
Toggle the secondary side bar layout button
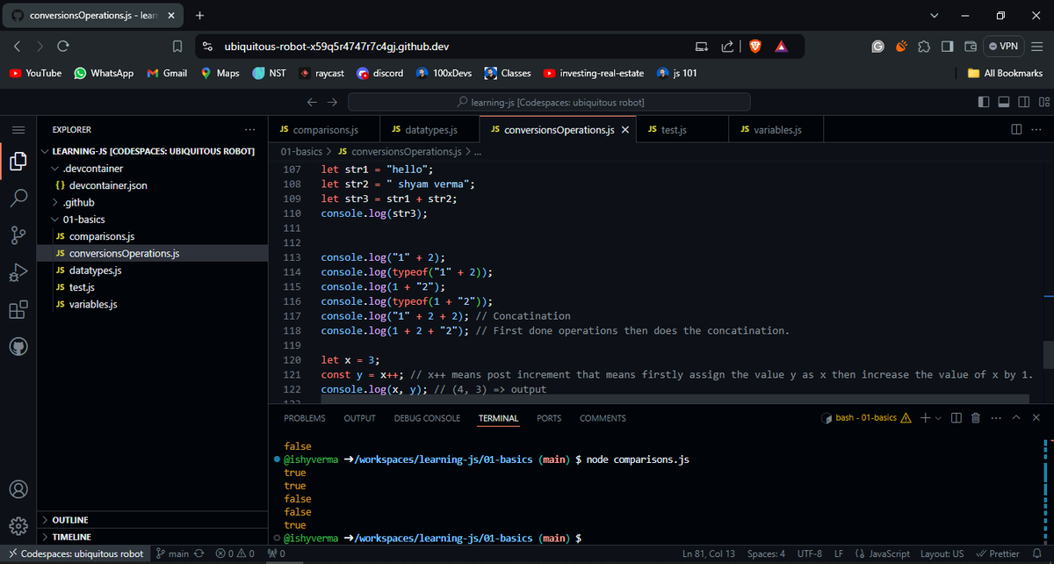tap(1023, 102)
